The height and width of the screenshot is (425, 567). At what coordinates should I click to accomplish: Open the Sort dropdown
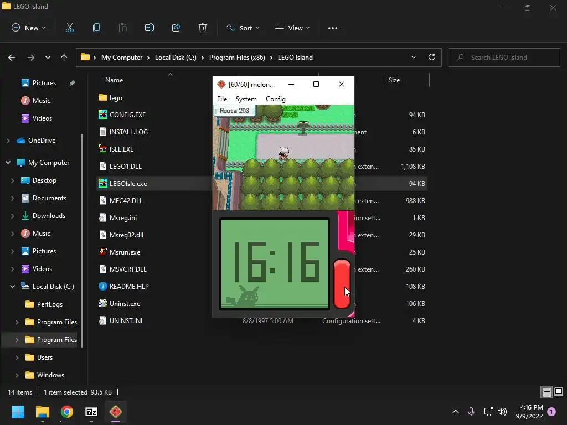click(x=243, y=28)
